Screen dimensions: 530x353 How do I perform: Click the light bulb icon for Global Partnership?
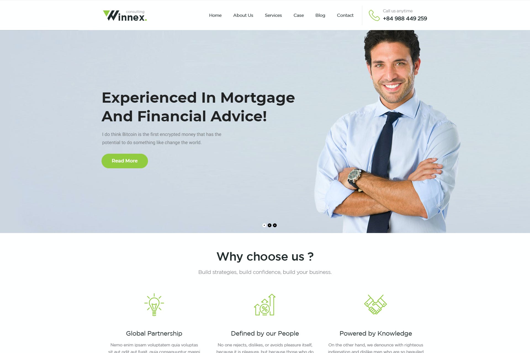pyautogui.click(x=154, y=305)
